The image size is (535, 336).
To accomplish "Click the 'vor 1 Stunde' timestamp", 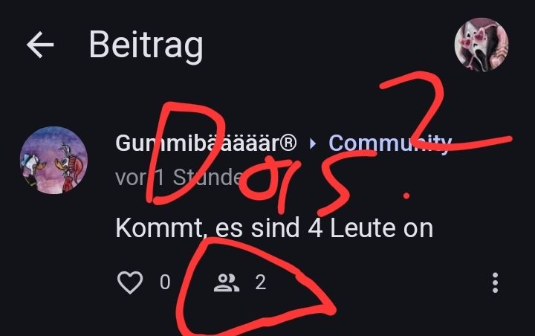I will (x=180, y=178).
